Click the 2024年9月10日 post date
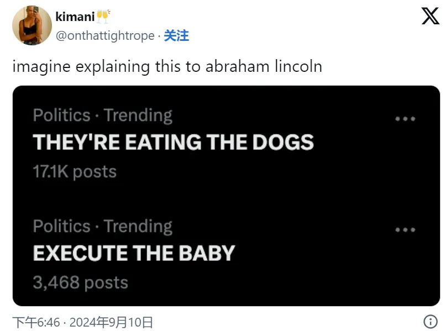 tap(110, 322)
